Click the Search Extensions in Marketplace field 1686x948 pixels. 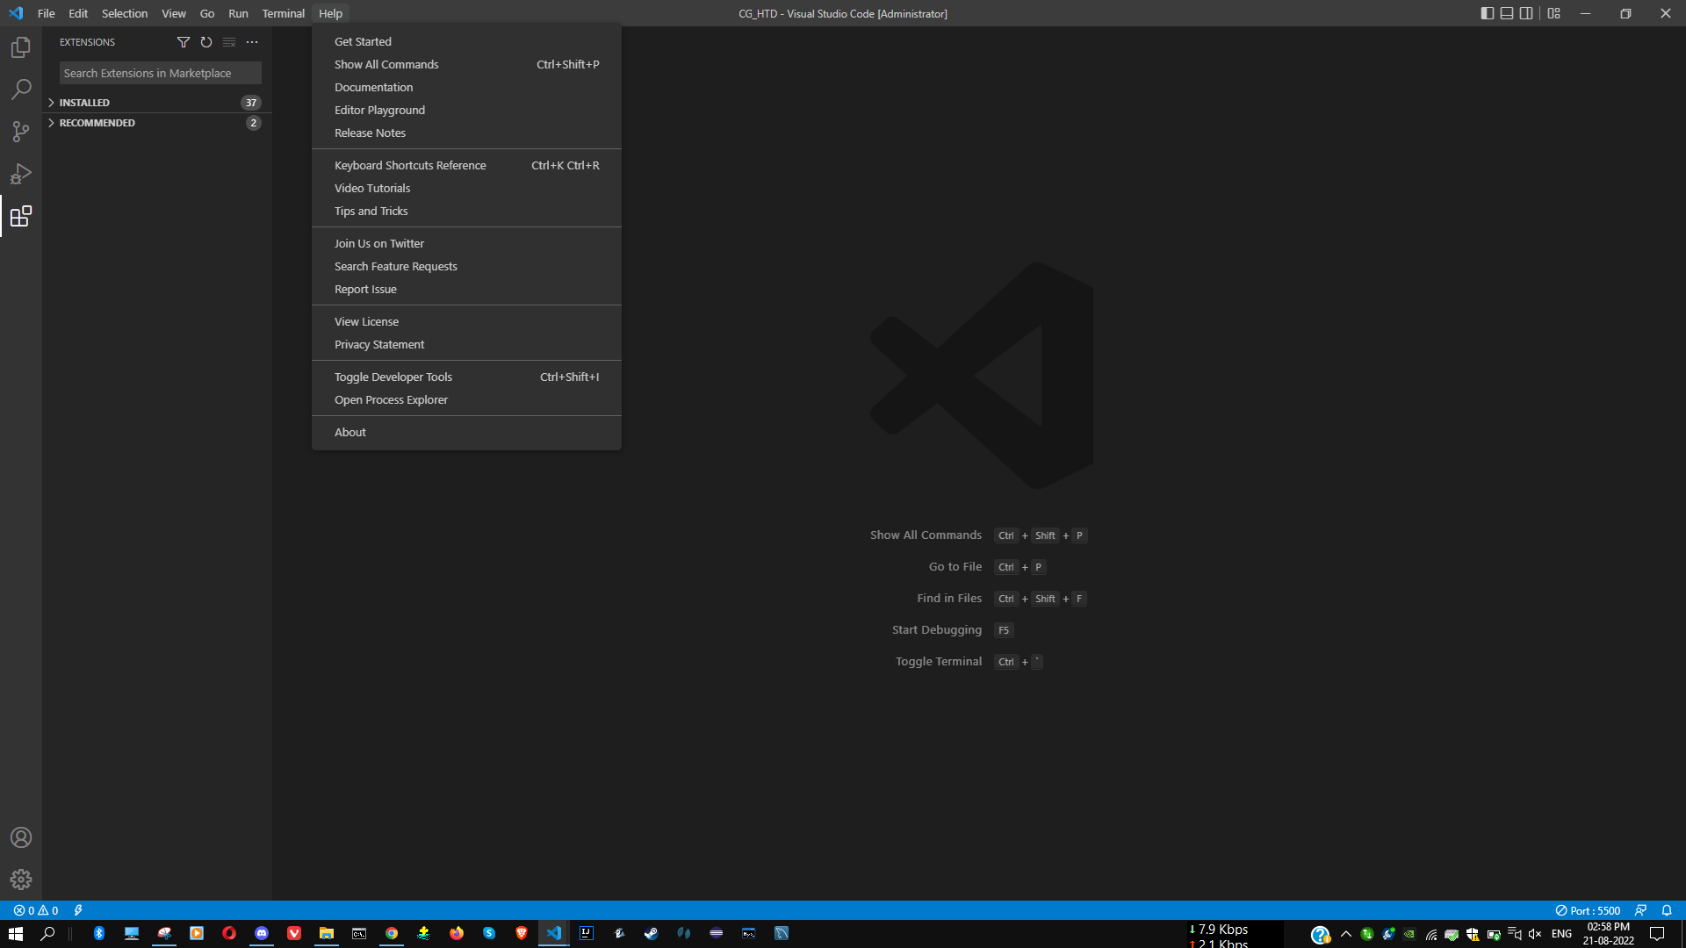pyautogui.click(x=160, y=73)
